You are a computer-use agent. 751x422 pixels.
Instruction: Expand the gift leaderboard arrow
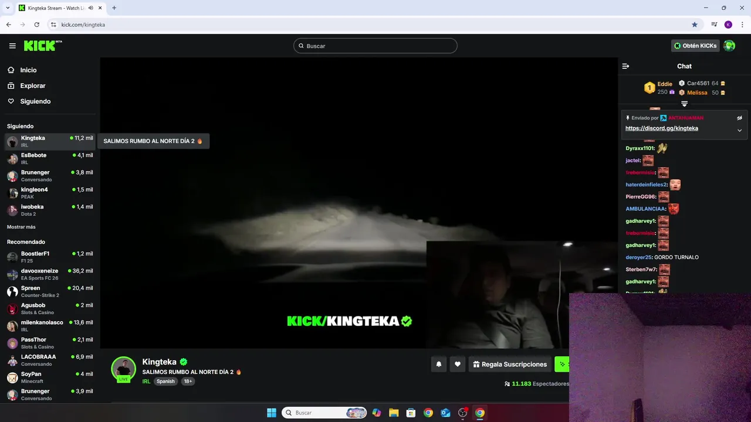(x=684, y=104)
